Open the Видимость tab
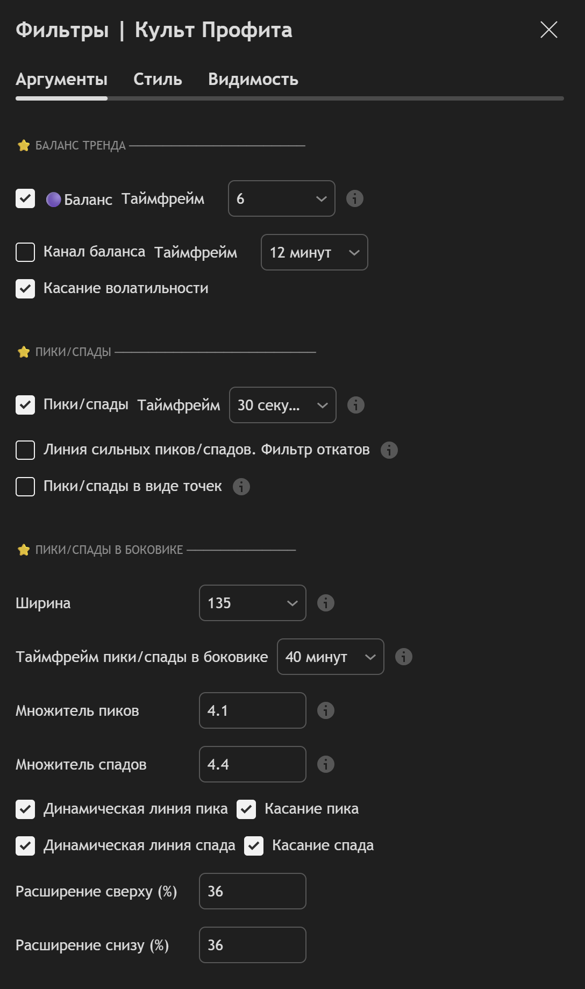The image size is (585, 989). pyautogui.click(x=253, y=80)
